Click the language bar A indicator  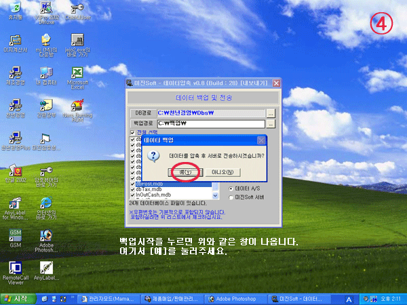349,300
